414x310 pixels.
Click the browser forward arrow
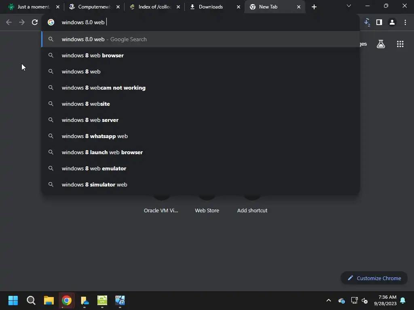[22, 23]
